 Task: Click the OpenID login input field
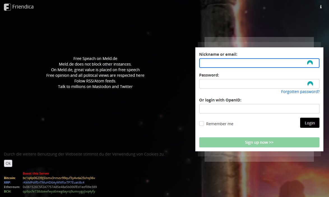(x=259, y=109)
